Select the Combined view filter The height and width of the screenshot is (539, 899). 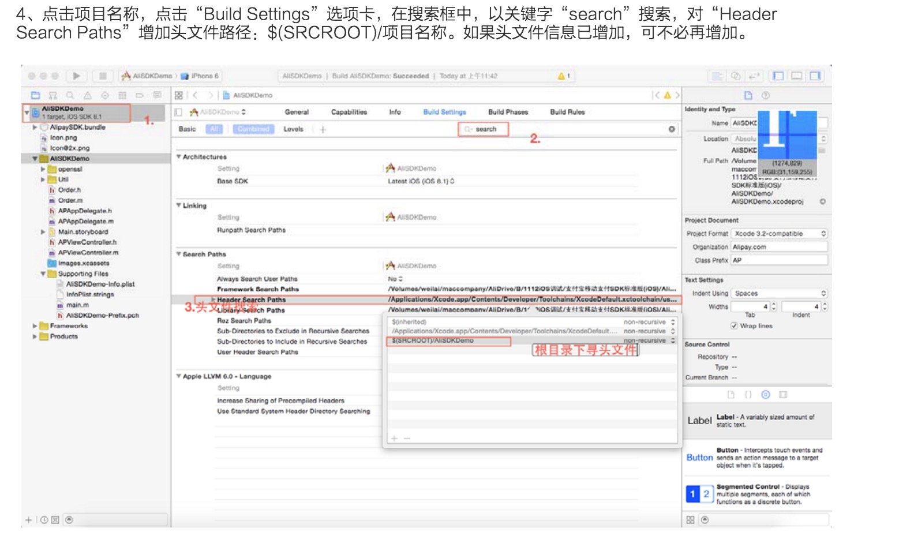(254, 129)
